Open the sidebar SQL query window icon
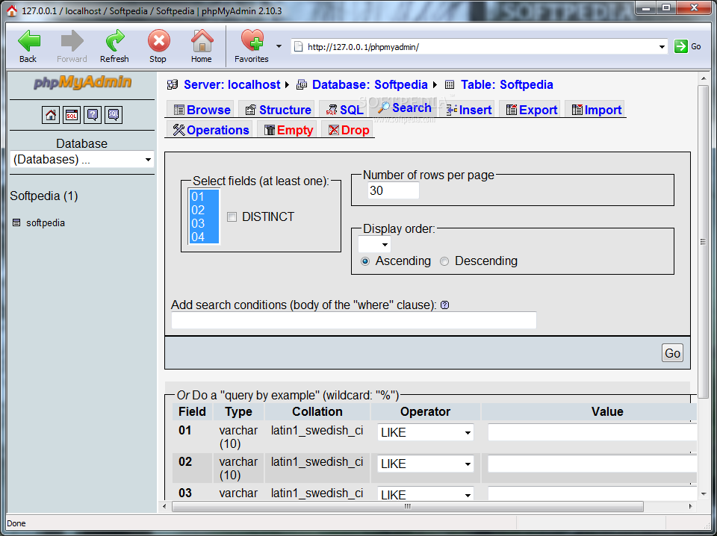The width and height of the screenshot is (717, 536). 72,114
